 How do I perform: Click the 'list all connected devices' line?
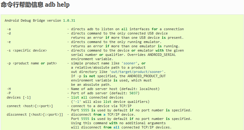tap(97, 97)
